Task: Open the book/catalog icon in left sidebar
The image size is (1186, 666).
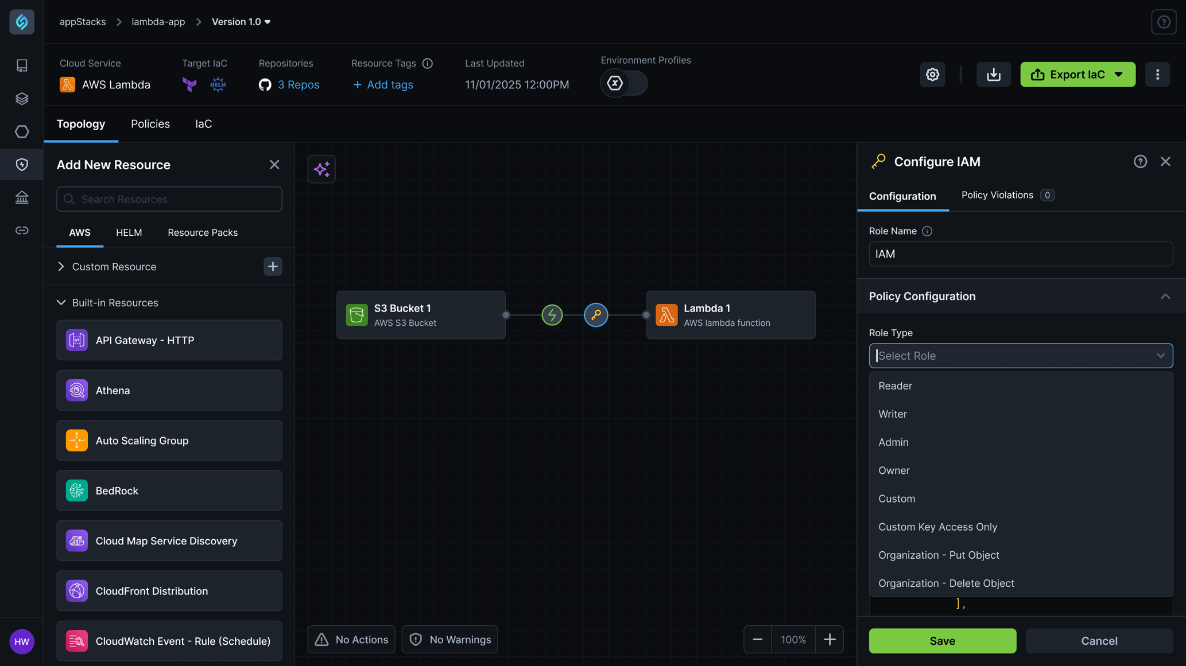Action: pos(22,65)
